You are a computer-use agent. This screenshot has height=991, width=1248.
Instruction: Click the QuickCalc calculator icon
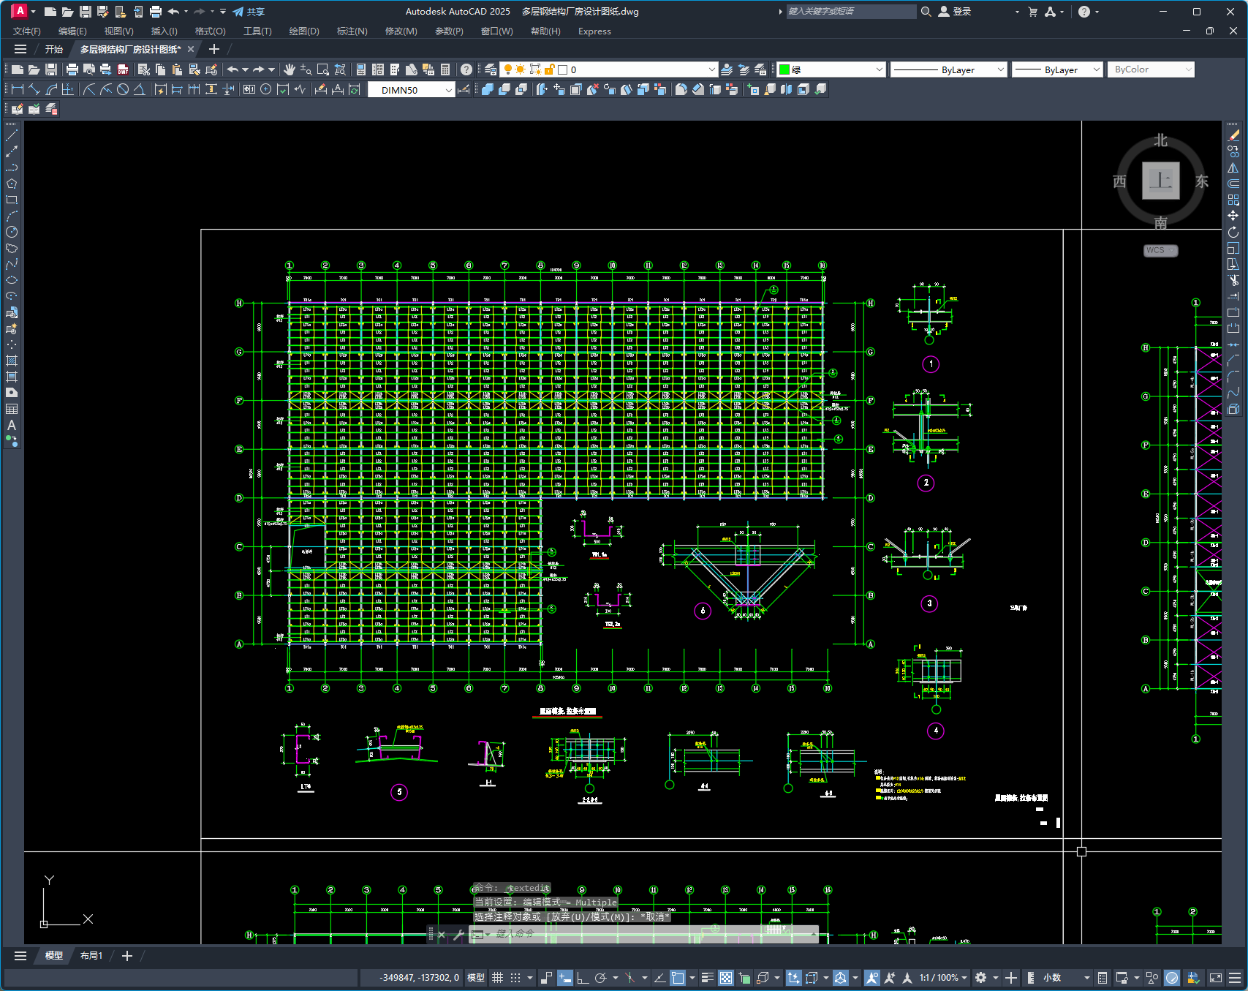445,69
